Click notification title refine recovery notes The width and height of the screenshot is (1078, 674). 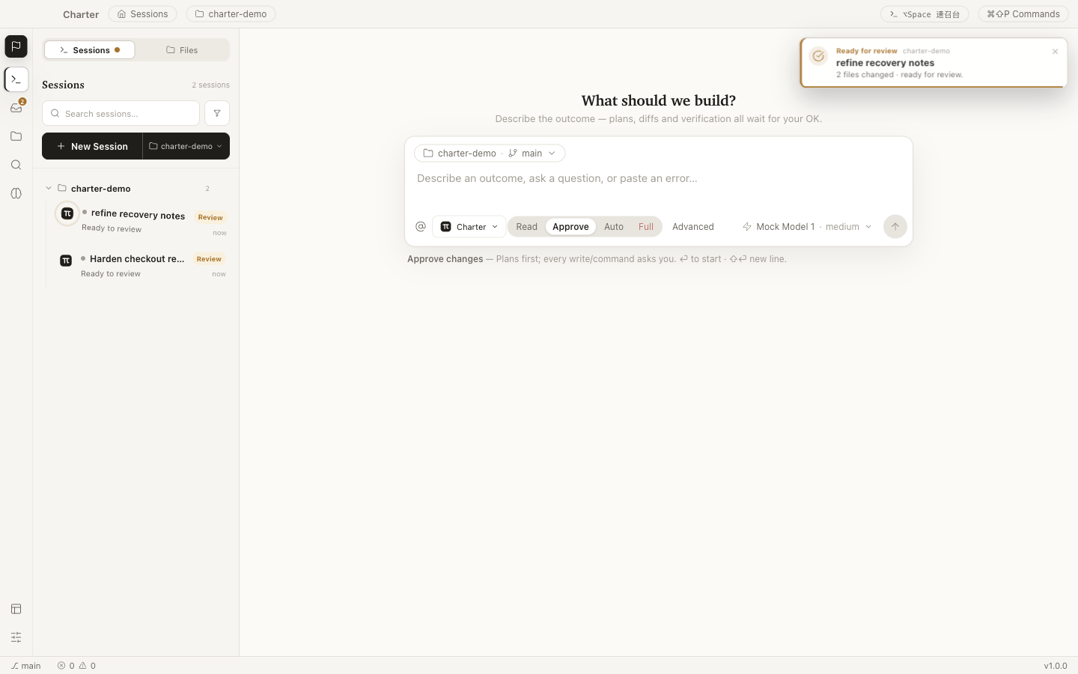(x=885, y=63)
